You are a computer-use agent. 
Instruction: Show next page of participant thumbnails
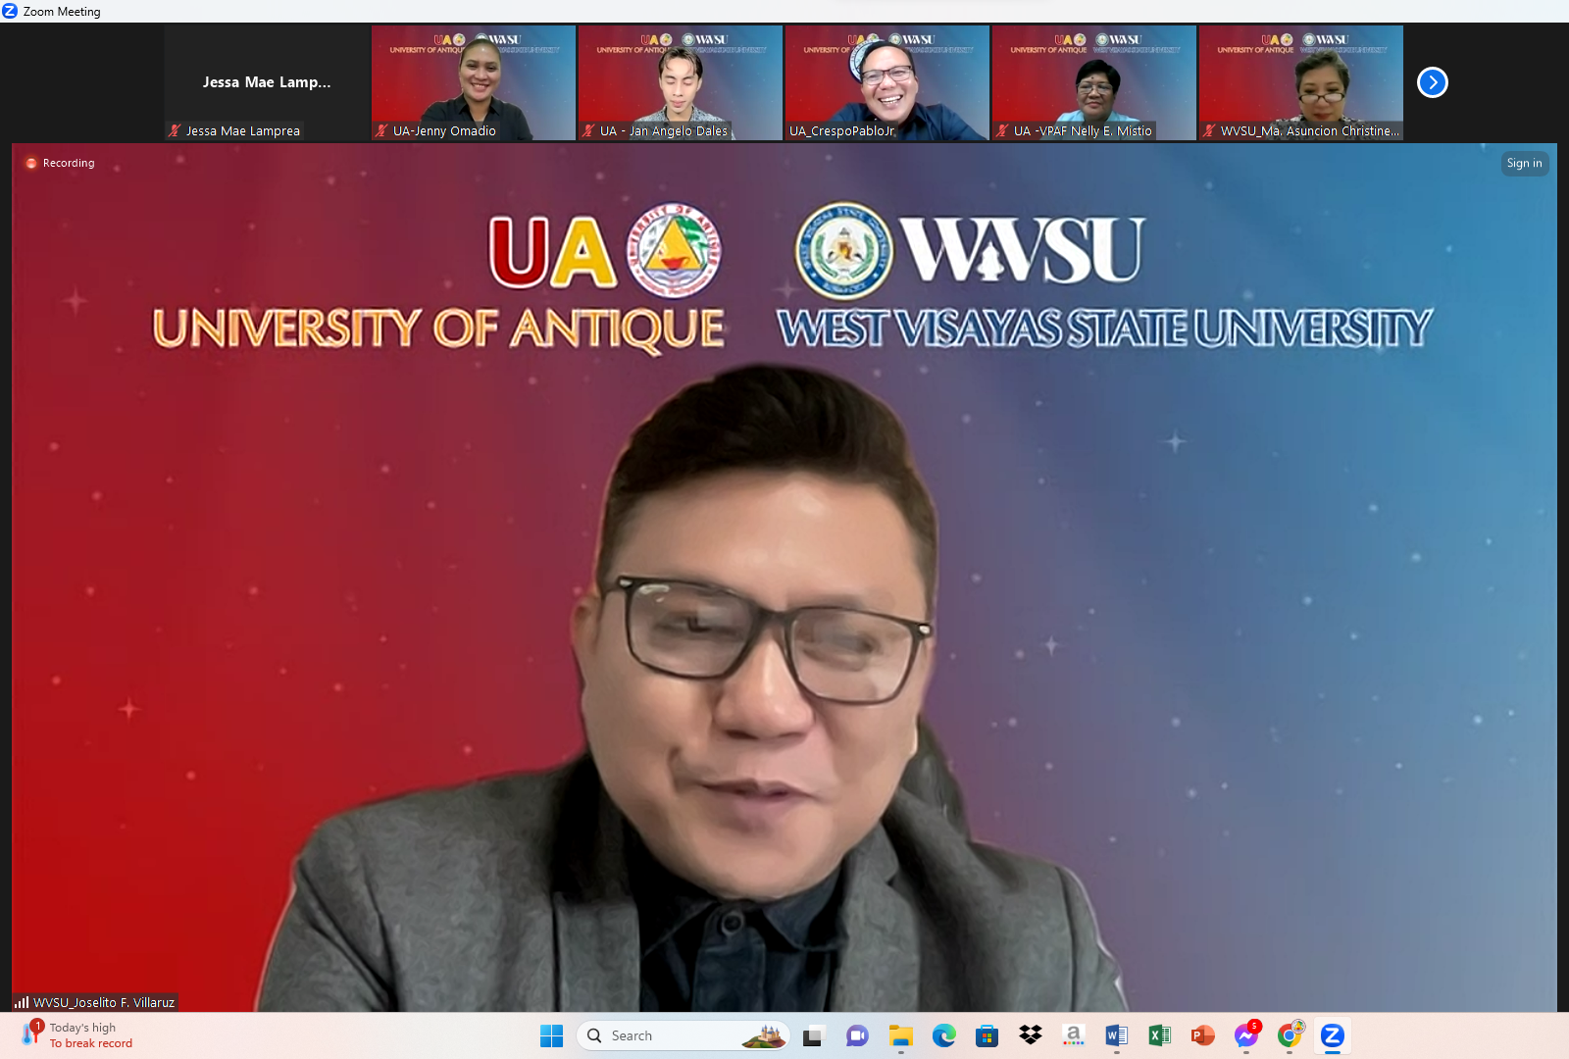point(1433,82)
